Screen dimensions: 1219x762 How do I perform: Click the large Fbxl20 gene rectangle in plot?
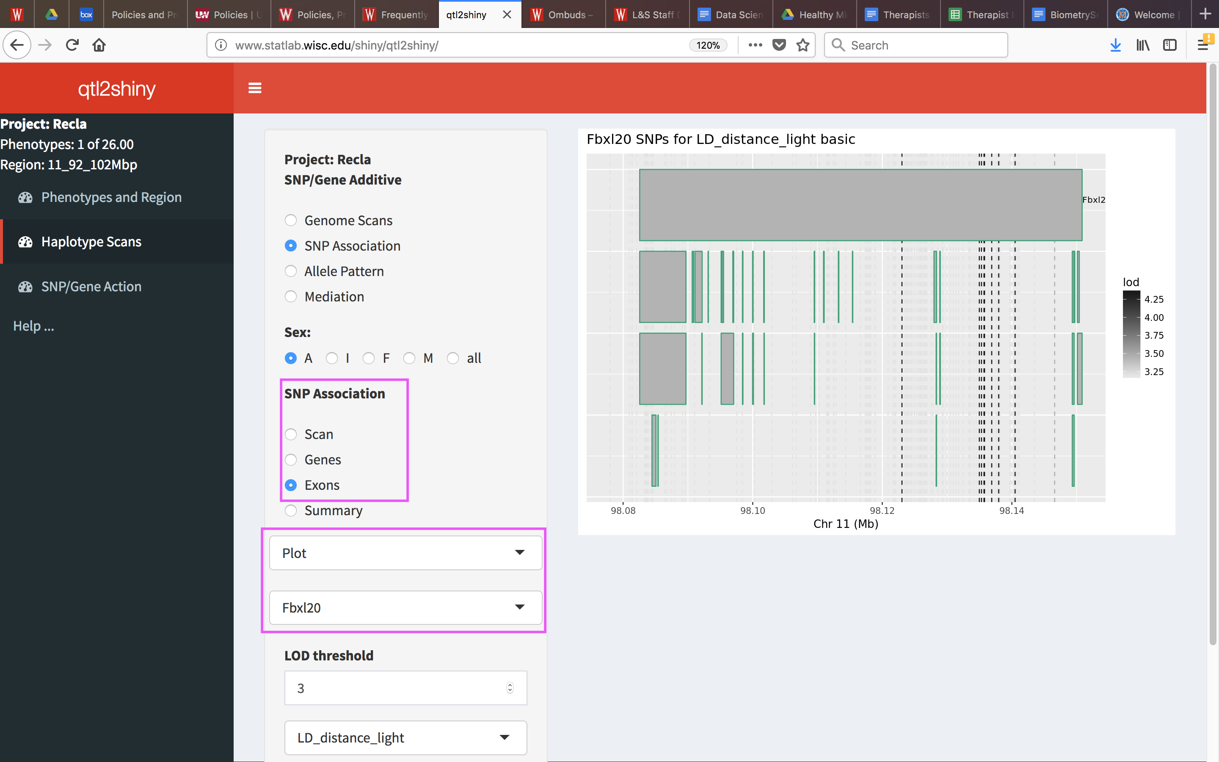860,205
